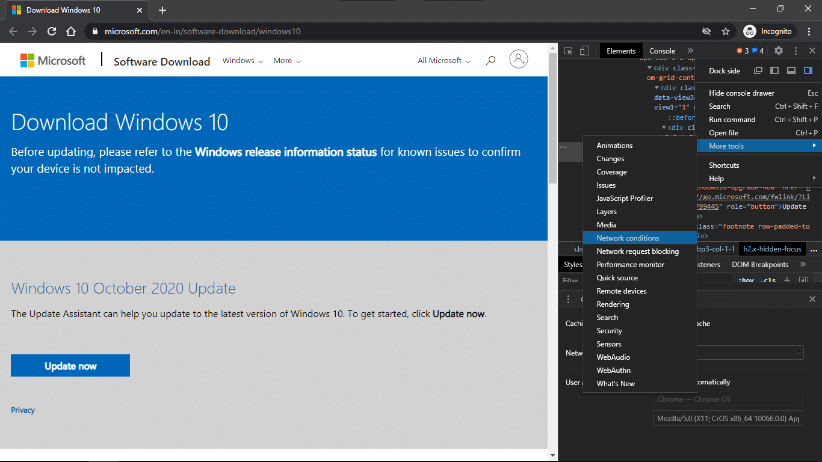Open JavaScript Profiler tool
822x462 pixels.
(x=640, y=199)
